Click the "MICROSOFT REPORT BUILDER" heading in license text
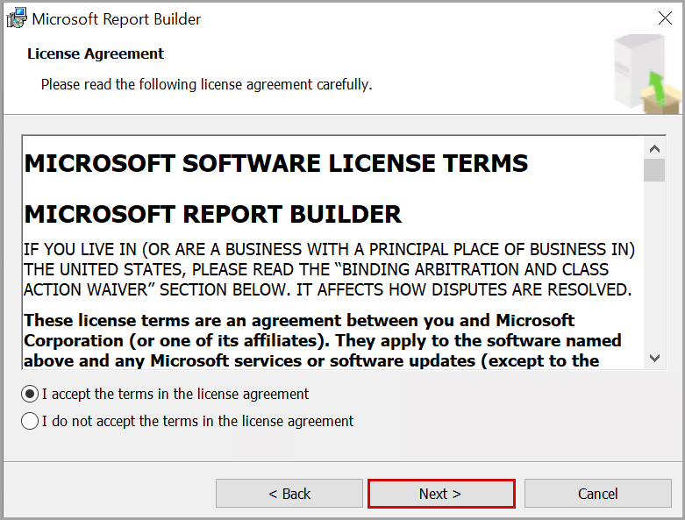Image resolution: width=685 pixels, height=520 pixels. pyautogui.click(x=213, y=214)
